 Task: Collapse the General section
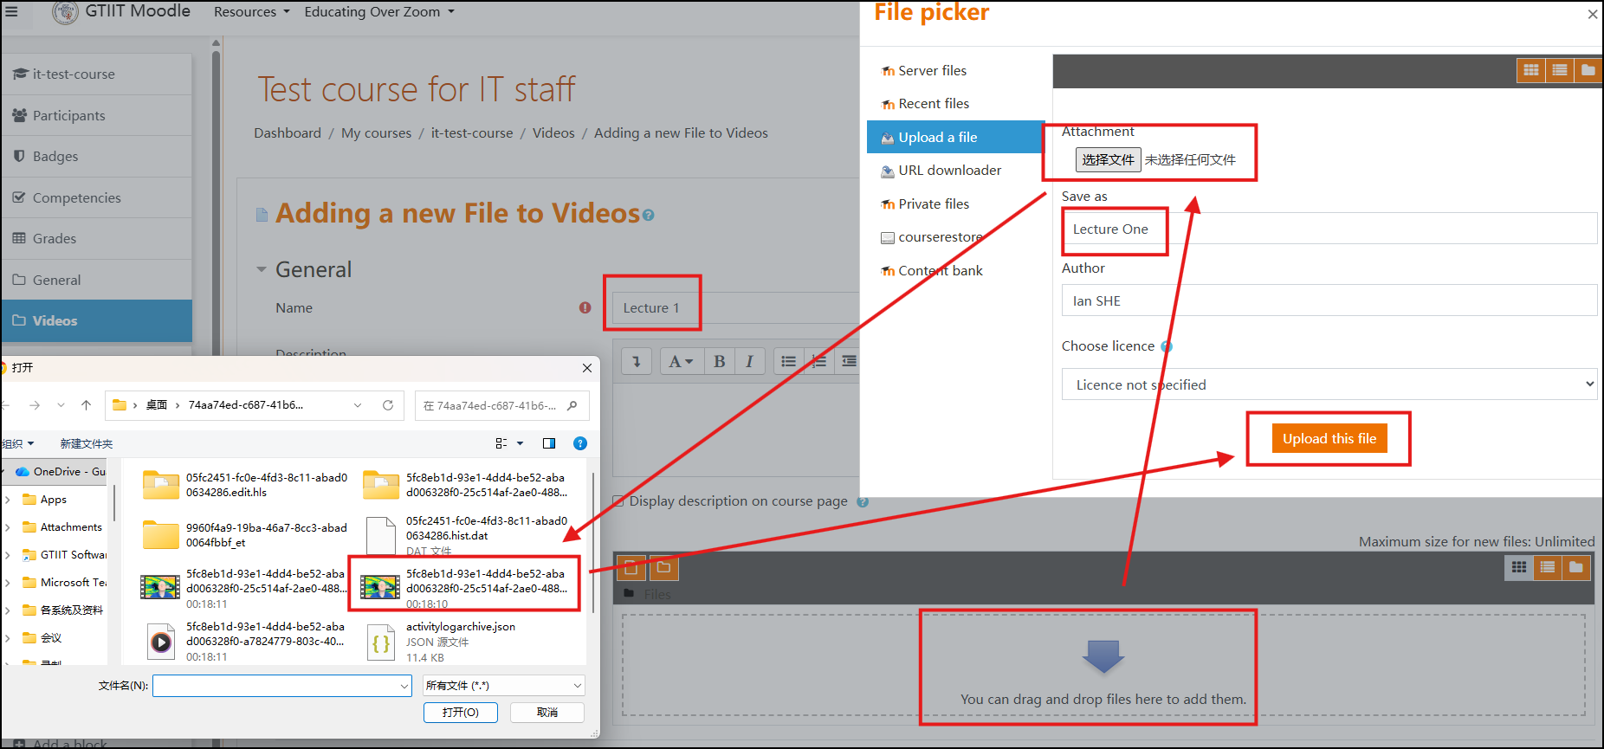262,269
